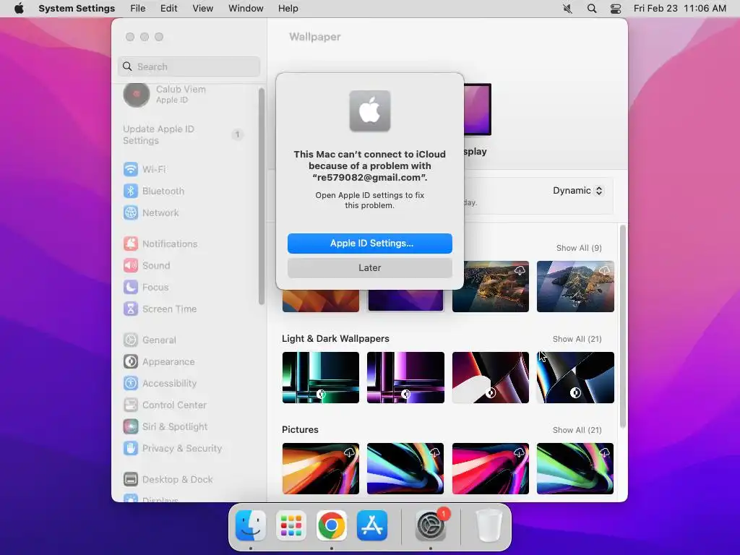Click System Settings icon in Dock
The width and height of the screenshot is (740, 555).
tap(431, 525)
